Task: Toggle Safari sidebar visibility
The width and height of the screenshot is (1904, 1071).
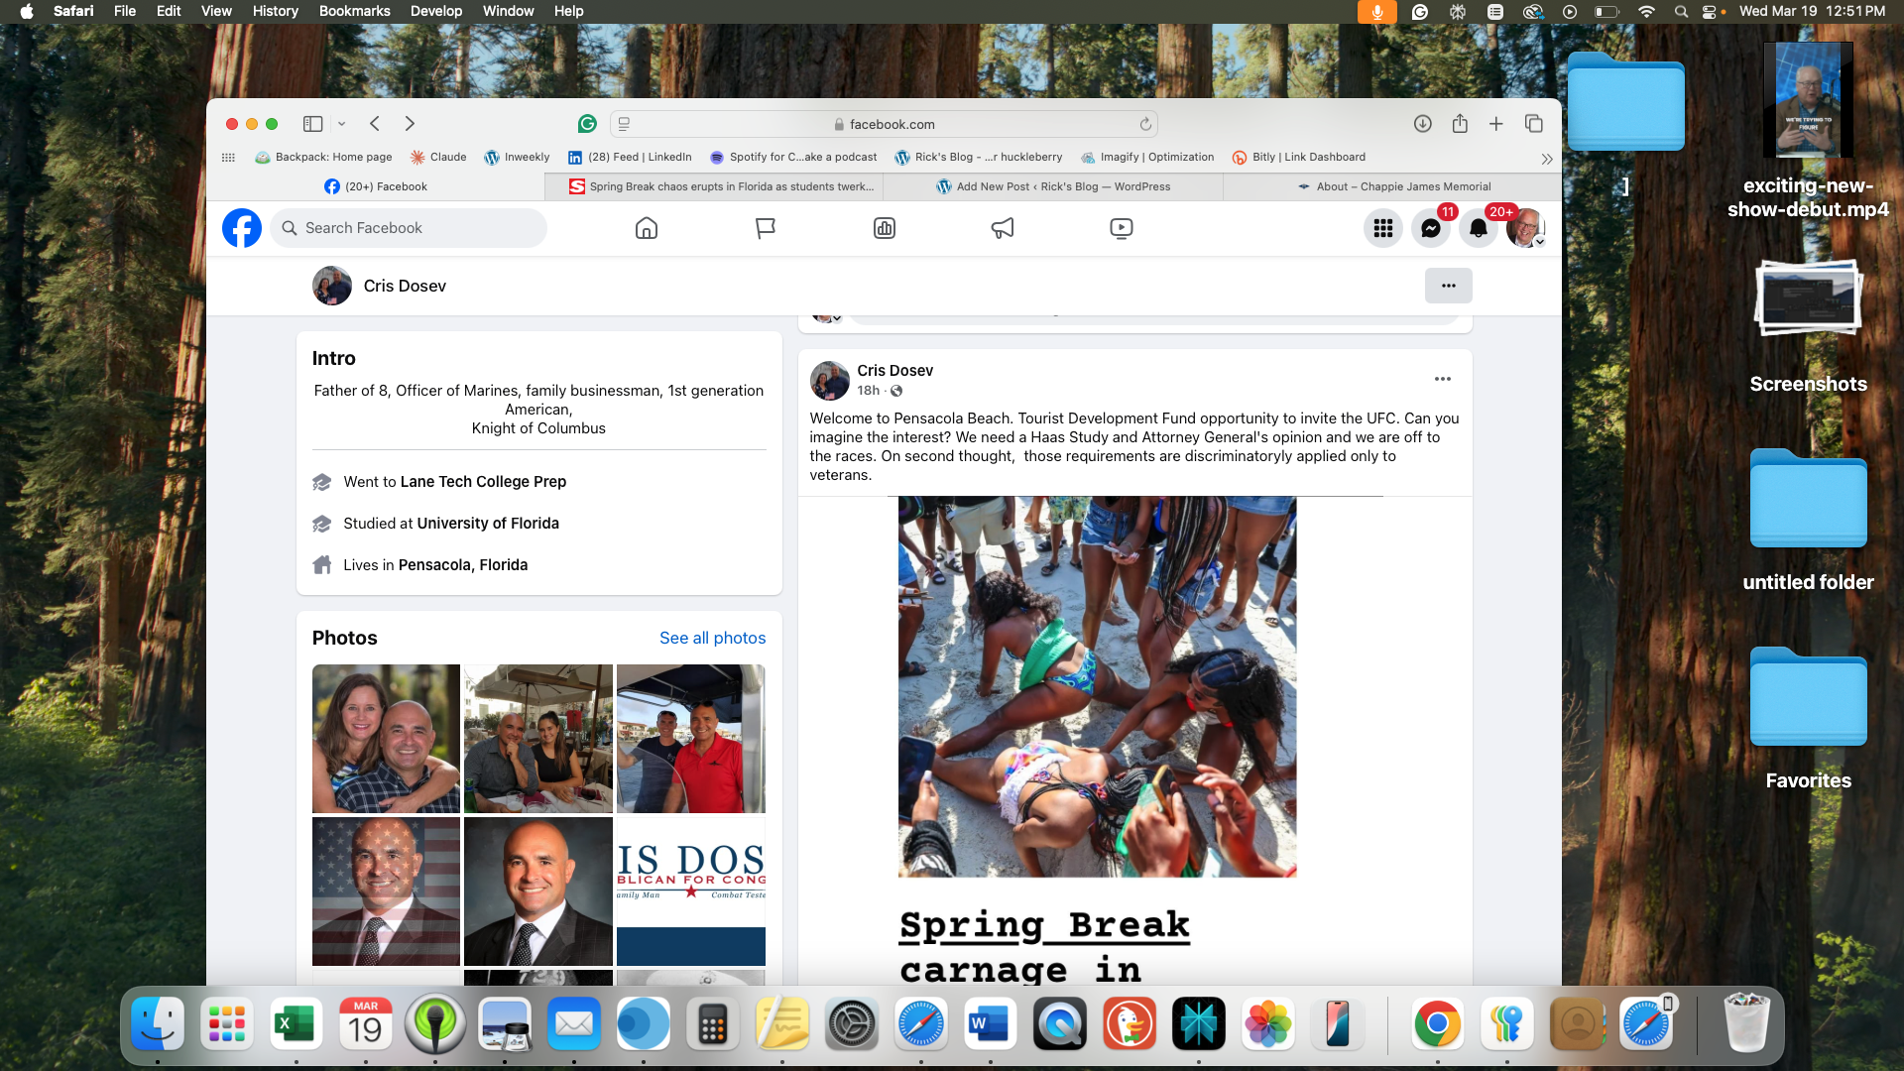Action: coord(312,124)
